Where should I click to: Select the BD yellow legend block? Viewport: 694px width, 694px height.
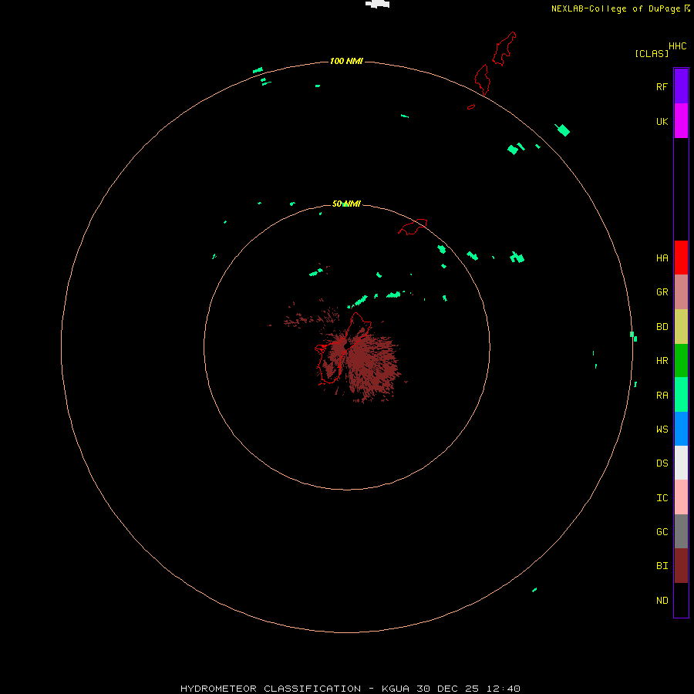tap(681, 326)
